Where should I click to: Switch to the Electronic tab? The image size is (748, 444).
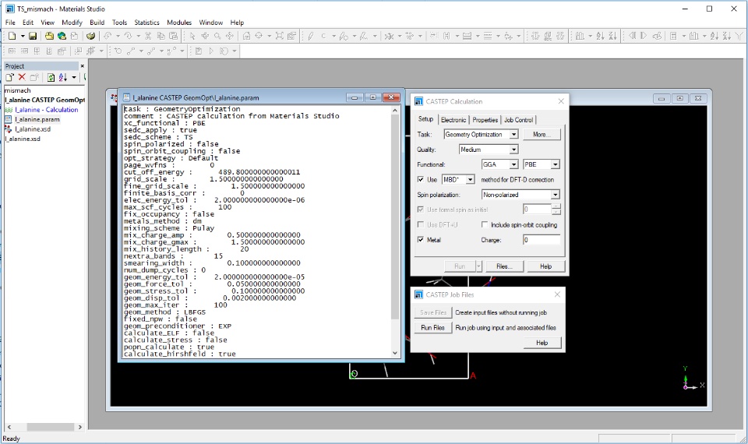click(453, 120)
